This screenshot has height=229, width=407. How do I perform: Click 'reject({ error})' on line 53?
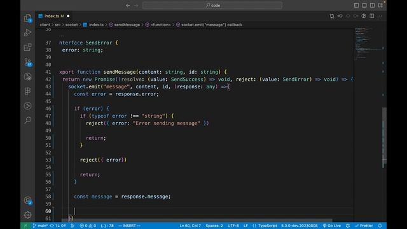103,160
